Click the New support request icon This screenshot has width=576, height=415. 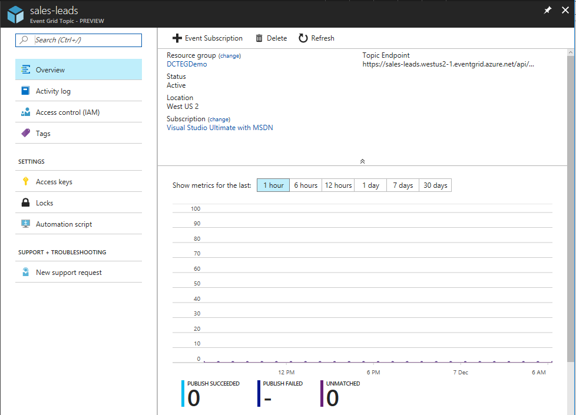25,272
